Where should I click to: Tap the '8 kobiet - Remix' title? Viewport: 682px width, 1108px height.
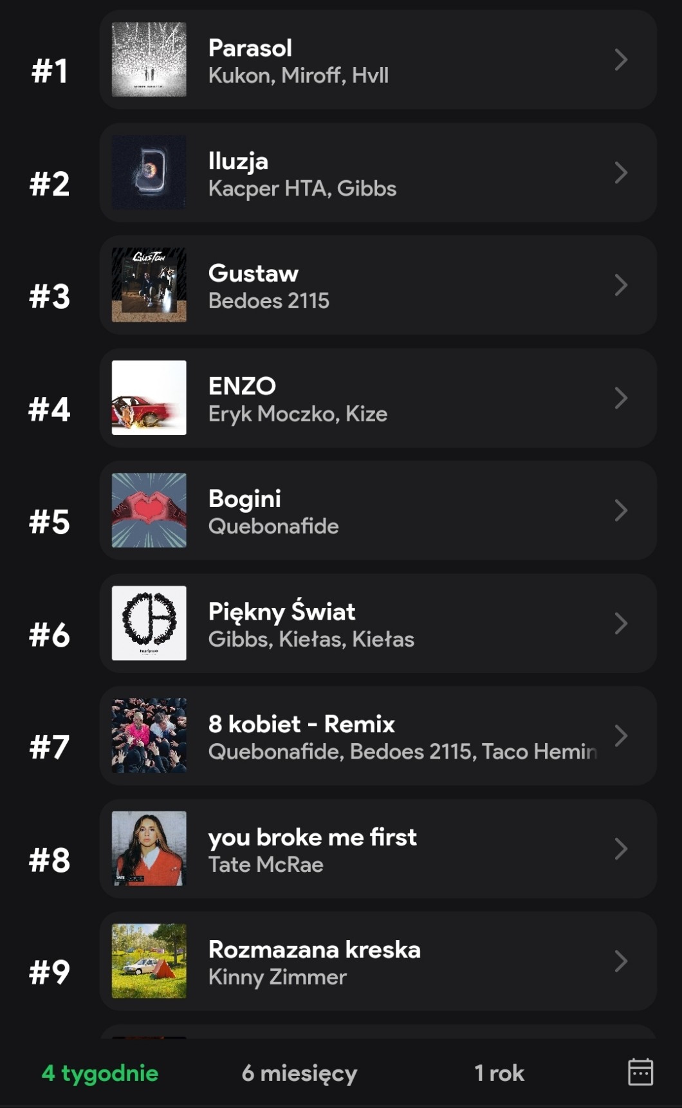[302, 725]
